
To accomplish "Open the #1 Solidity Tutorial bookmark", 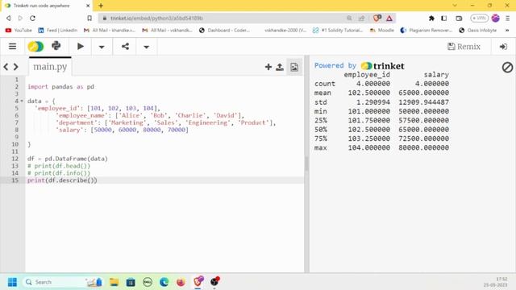I will 338,31.
